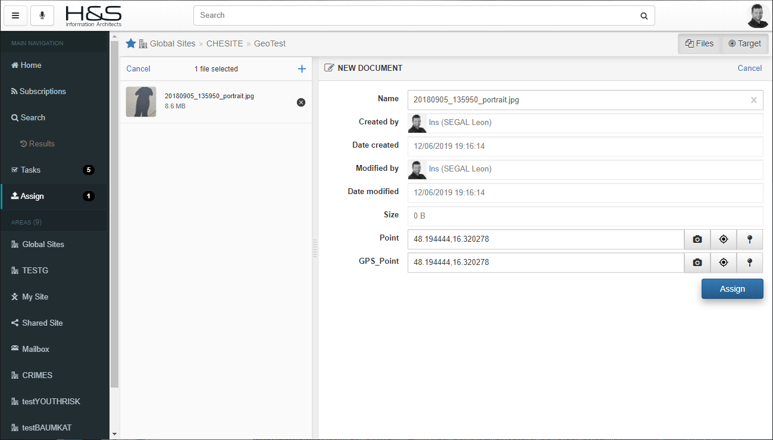
Task: Switch to the Target tab
Action: pyautogui.click(x=744, y=43)
